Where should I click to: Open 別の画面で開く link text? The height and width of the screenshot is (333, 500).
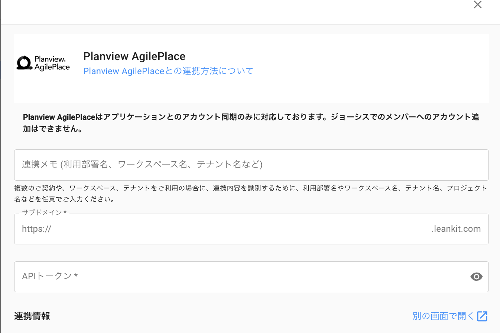(x=443, y=316)
